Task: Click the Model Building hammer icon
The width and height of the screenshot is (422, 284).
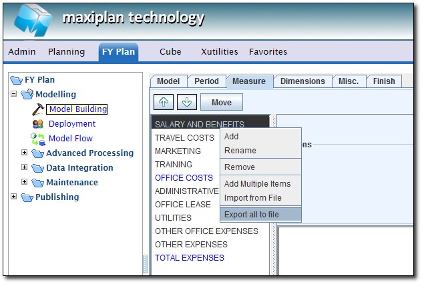Action: tap(38, 109)
